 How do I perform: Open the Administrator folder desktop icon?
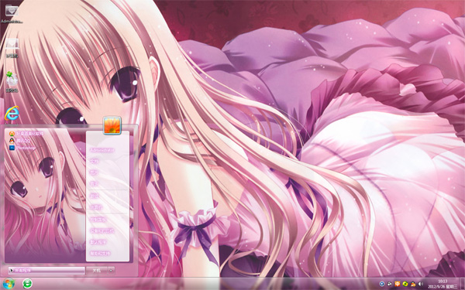tap(12, 13)
